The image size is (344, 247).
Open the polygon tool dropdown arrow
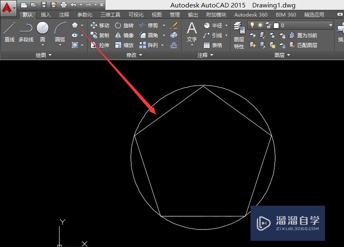point(82,26)
